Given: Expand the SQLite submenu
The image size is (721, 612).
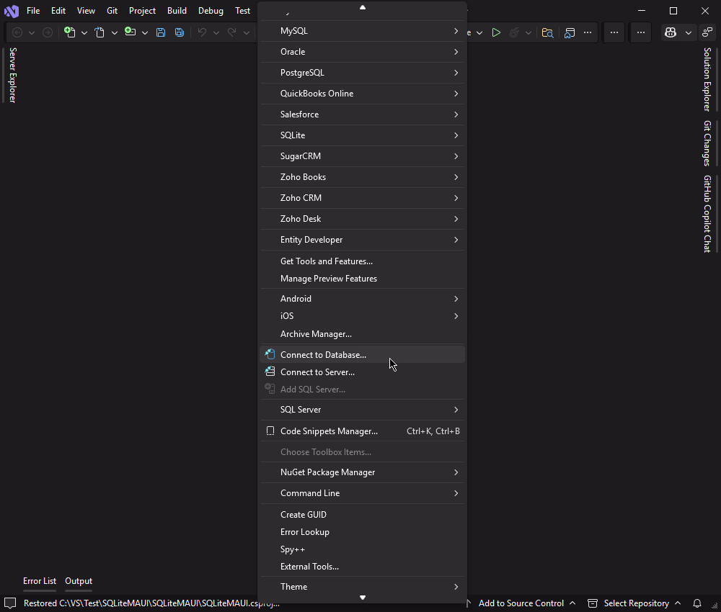Looking at the screenshot, I should click(x=360, y=135).
